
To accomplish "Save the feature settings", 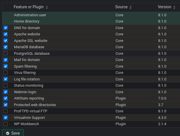I will point(13,133).
